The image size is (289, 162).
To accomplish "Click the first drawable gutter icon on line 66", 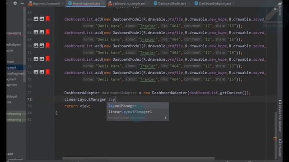I will tap(36, 19).
